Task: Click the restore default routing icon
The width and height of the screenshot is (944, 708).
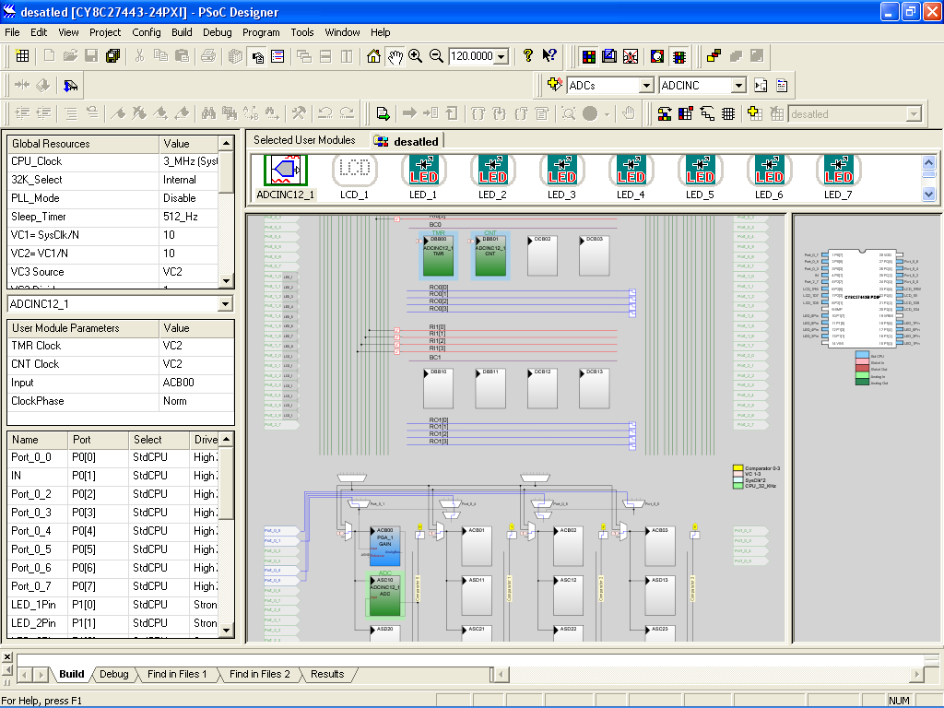Action: point(707,113)
